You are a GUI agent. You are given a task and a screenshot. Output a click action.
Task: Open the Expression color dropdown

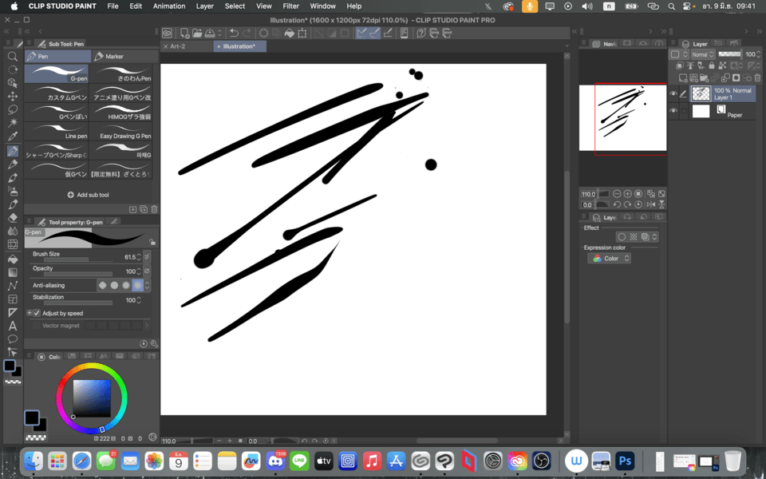(610, 259)
